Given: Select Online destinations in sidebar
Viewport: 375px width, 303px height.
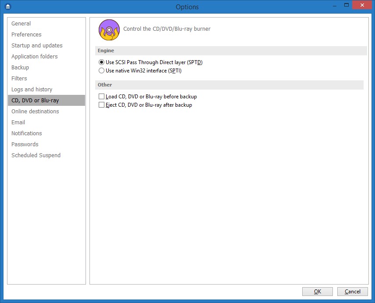Looking at the screenshot, I should pos(35,112).
